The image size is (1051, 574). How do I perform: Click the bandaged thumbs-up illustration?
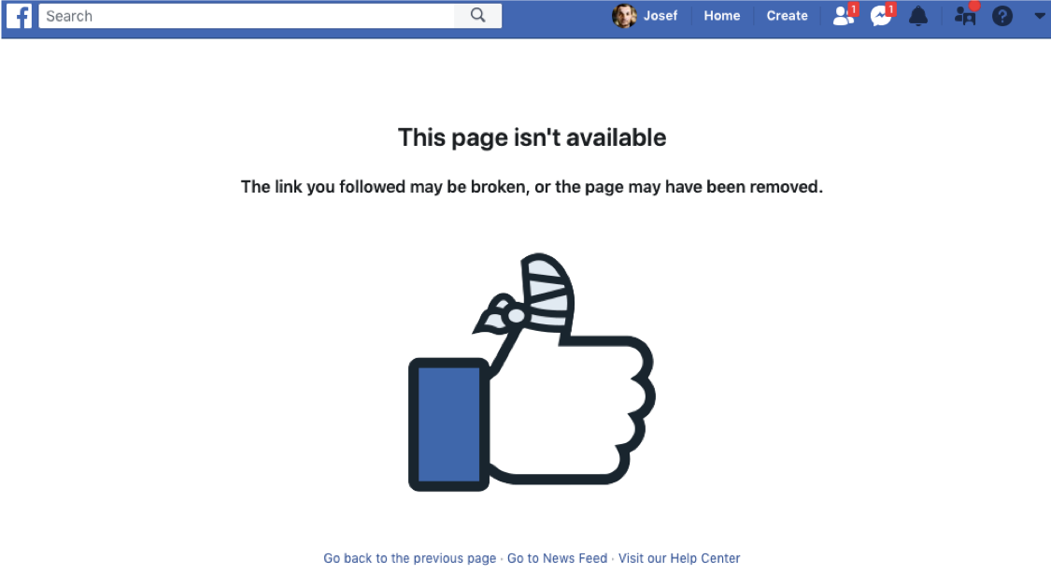pos(533,372)
